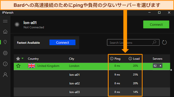The image size is (174, 97).
Task: Close the IPVanish window
Action: (x=169, y=13)
